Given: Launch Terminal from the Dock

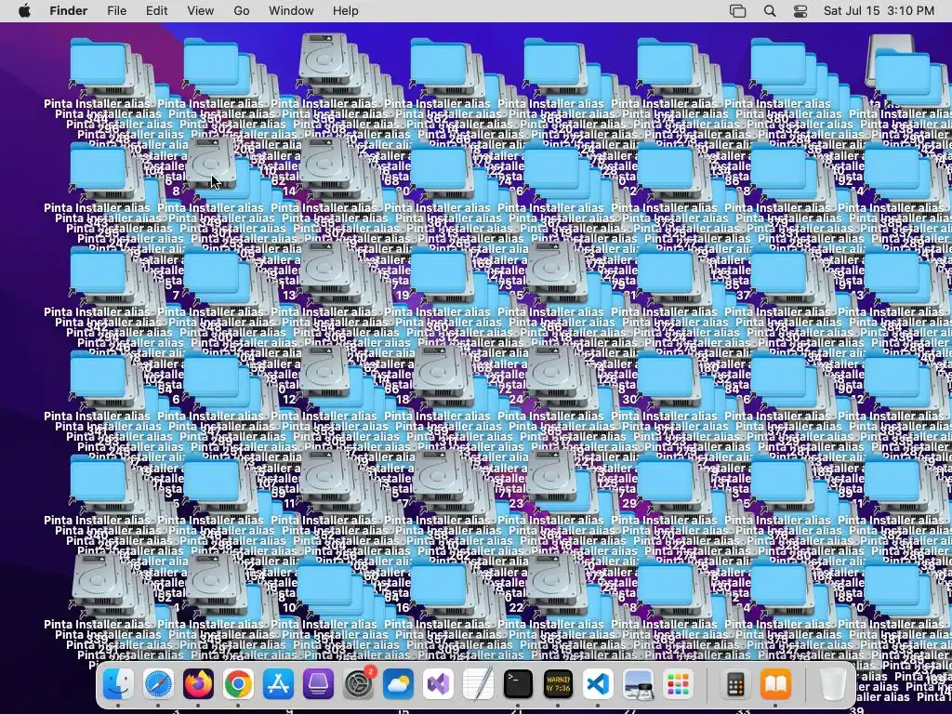Looking at the screenshot, I should pos(518,684).
